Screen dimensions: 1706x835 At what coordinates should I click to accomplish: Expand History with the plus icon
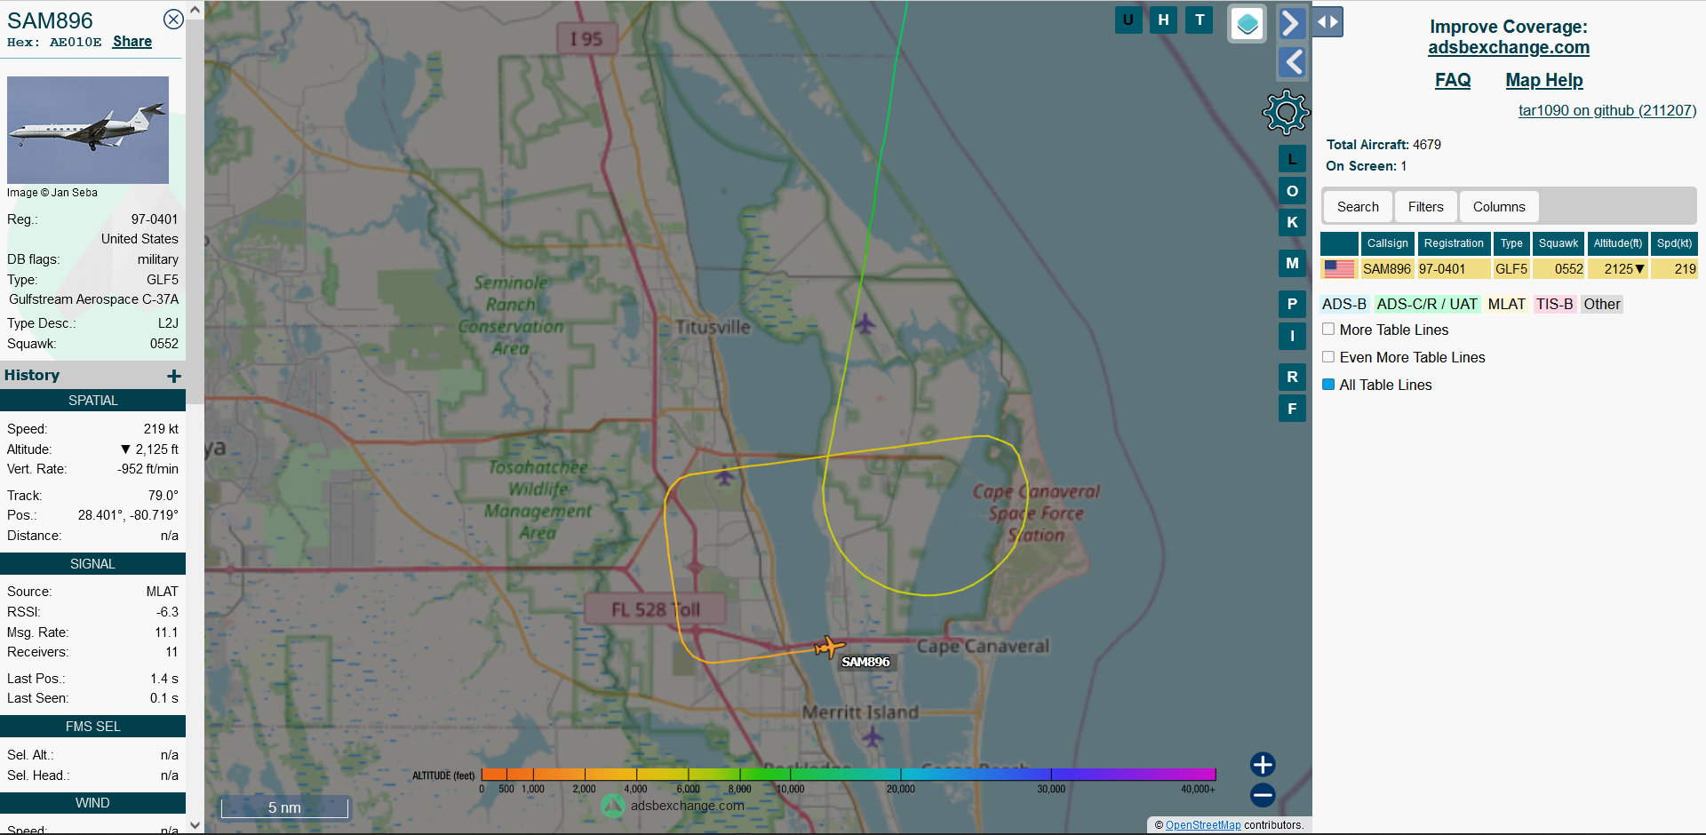(x=174, y=377)
